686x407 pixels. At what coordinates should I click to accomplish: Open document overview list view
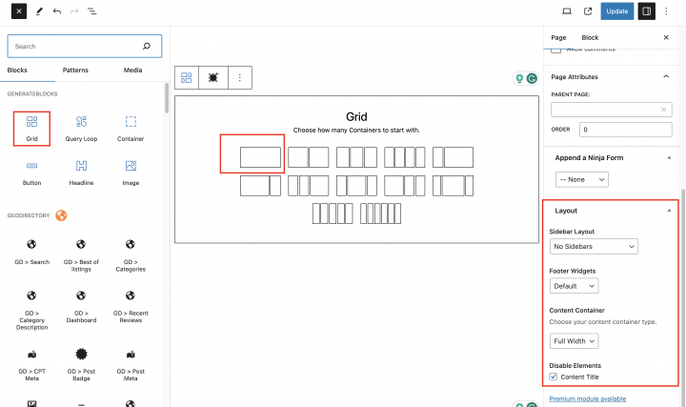92,11
